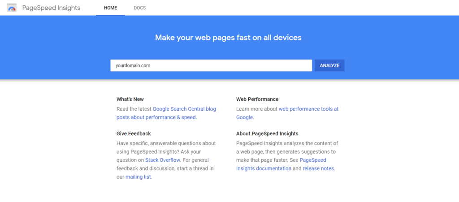Click the "Give Feedback" heading
Screen dimensions: 459x202
[x=134, y=133]
